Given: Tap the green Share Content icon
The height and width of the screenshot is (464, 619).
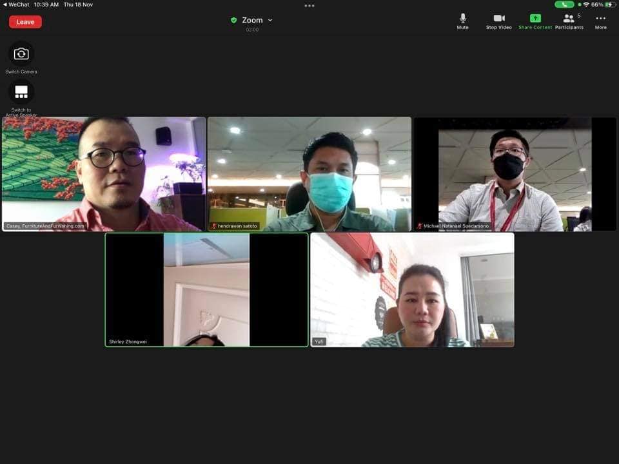Looking at the screenshot, I should (x=535, y=19).
